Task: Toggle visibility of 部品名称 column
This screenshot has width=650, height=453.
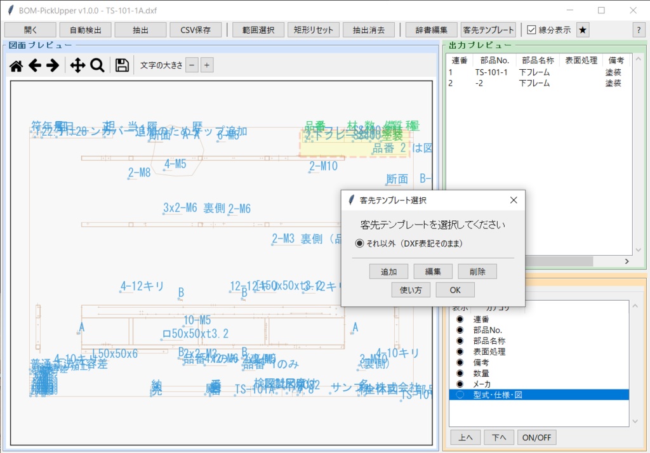Action: click(460, 341)
